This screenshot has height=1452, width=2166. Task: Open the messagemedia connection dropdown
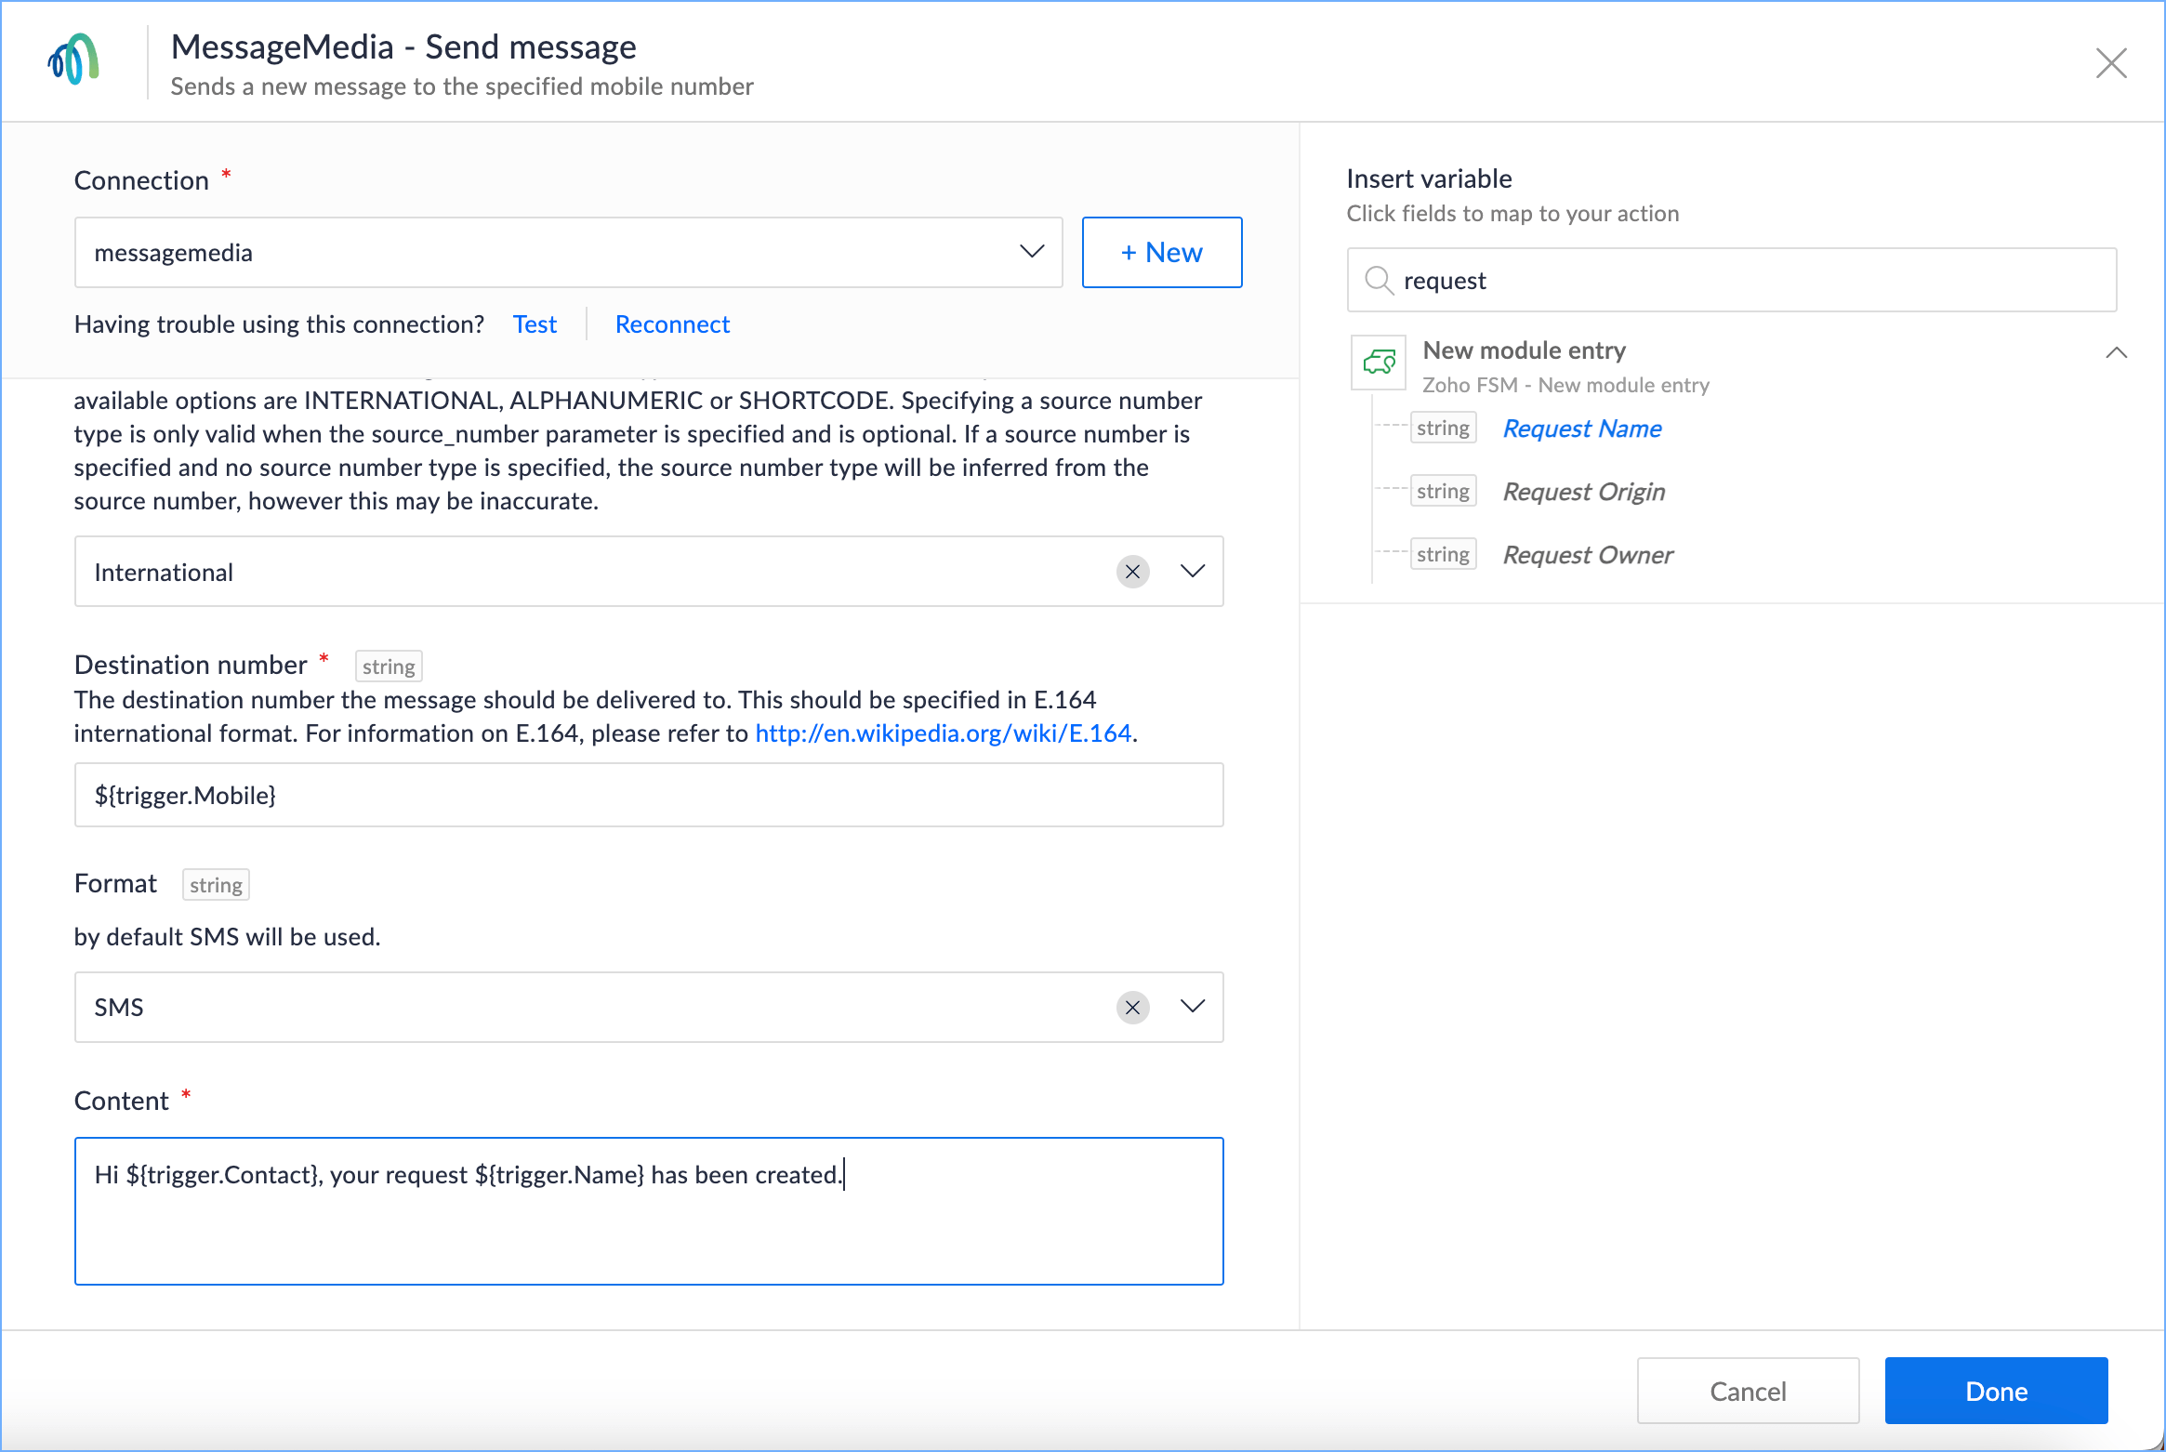[x=1031, y=252]
